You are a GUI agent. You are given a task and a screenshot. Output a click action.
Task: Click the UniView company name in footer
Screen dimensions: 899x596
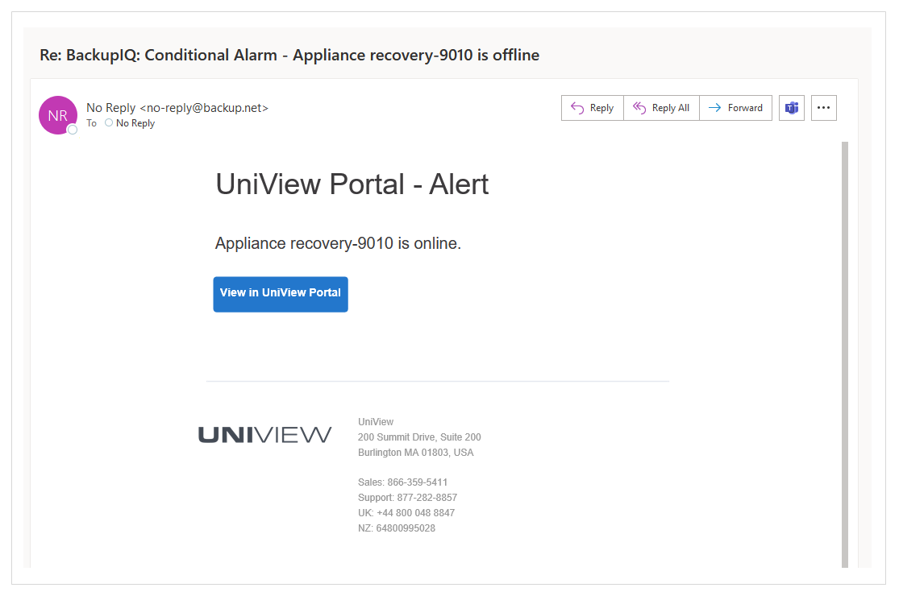pyautogui.click(x=376, y=422)
